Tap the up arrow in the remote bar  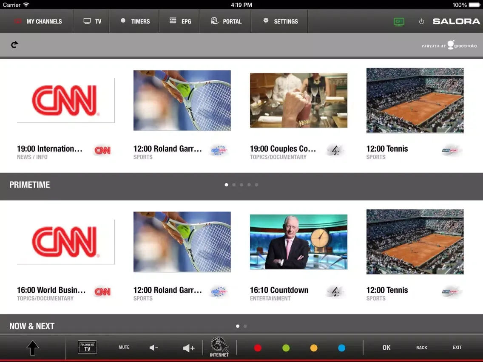pos(33,348)
